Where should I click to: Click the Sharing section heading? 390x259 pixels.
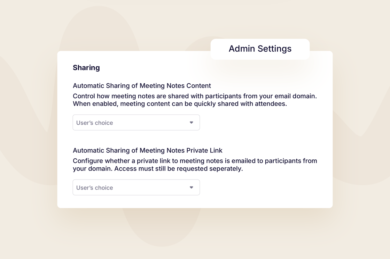click(x=86, y=68)
